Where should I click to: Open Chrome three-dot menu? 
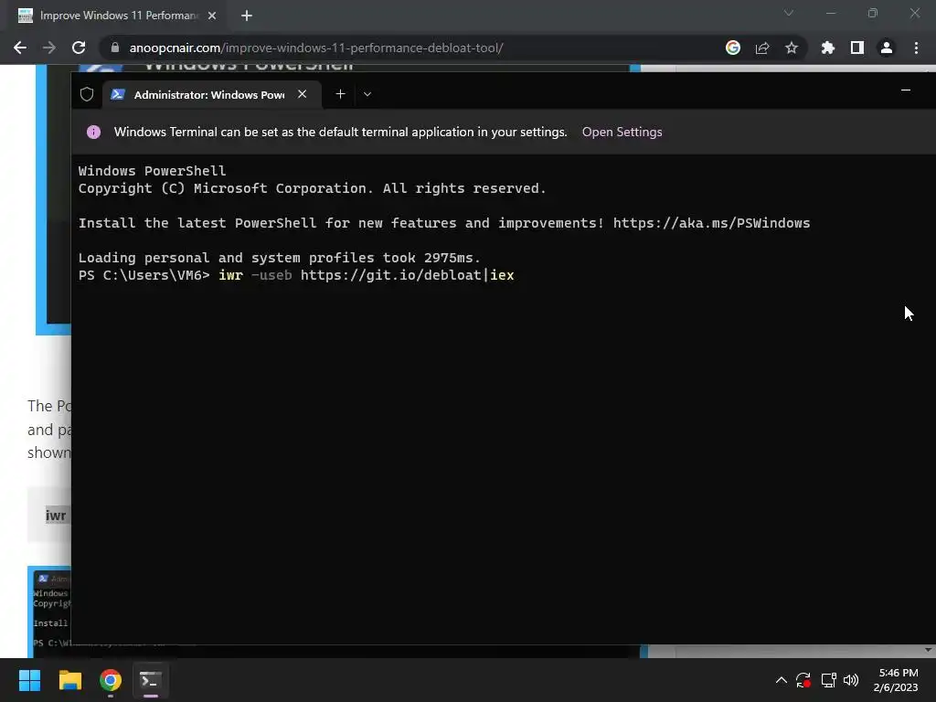916,48
